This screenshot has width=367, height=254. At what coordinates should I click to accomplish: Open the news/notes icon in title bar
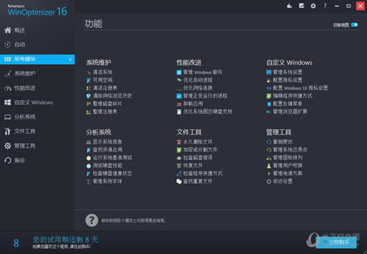tap(301, 6)
